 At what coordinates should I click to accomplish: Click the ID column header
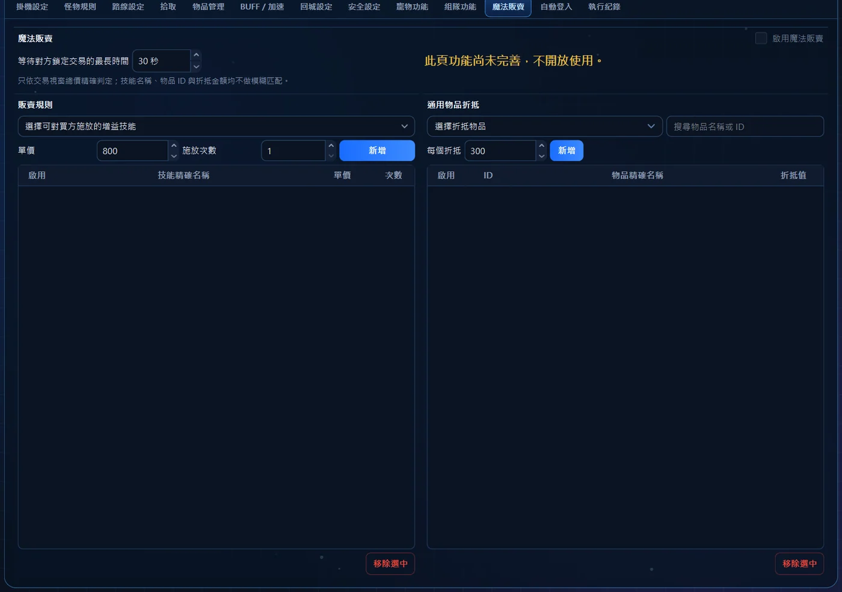pyautogui.click(x=488, y=176)
